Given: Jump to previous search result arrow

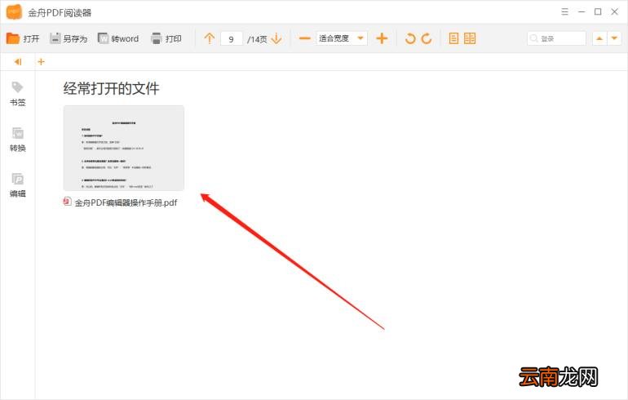Looking at the screenshot, I should click(599, 38).
